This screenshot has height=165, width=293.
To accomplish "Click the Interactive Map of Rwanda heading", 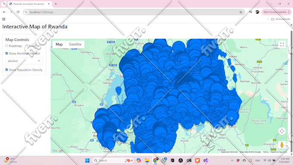I will [35, 27].
